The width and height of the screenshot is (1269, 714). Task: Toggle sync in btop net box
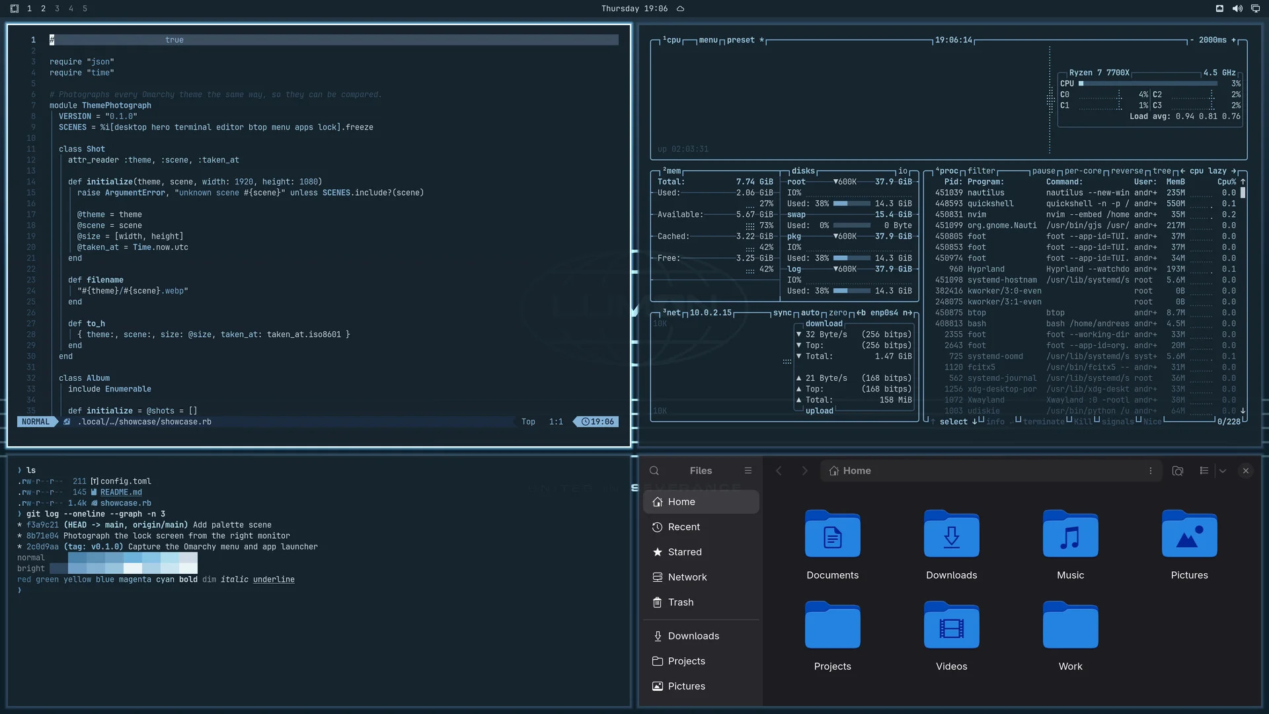click(783, 313)
